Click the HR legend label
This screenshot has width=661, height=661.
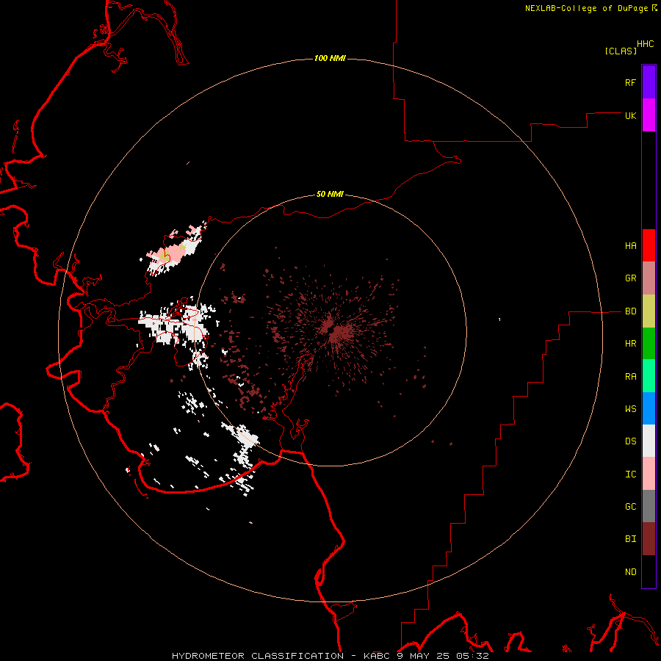pos(630,344)
